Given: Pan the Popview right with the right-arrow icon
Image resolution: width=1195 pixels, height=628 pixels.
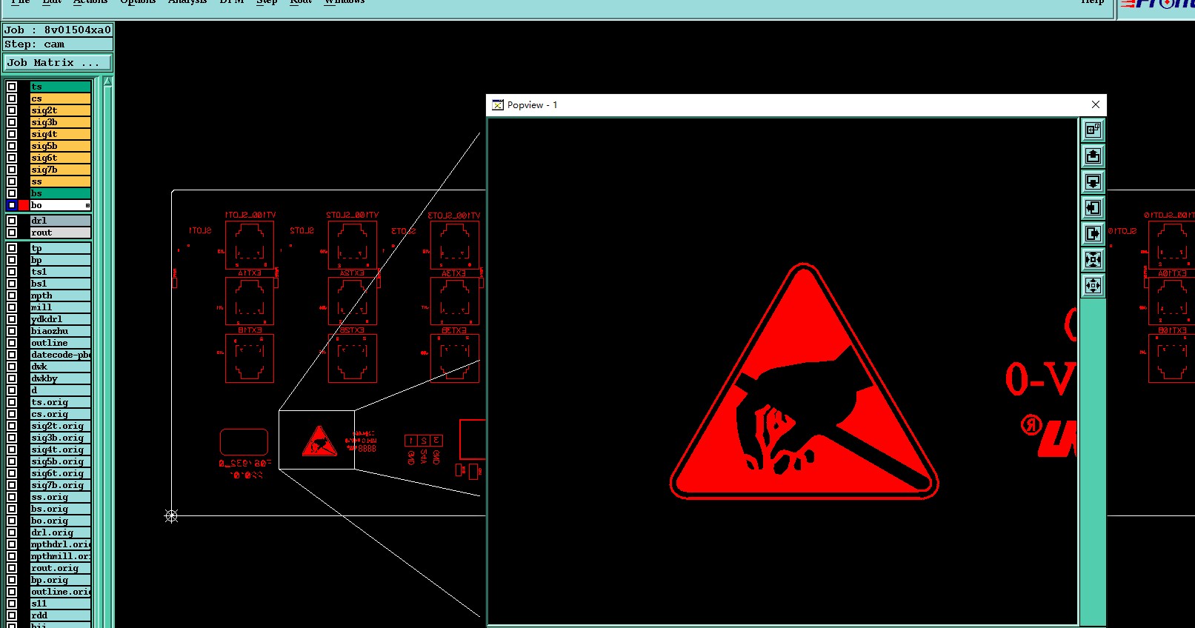Looking at the screenshot, I should tap(1093, 234).
